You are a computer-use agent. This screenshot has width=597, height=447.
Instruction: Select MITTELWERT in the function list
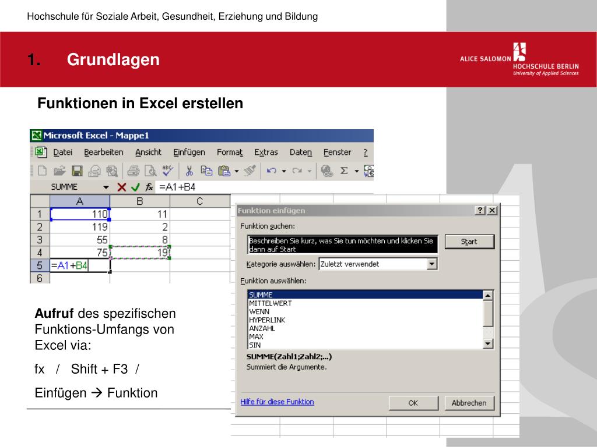(365, 303)
